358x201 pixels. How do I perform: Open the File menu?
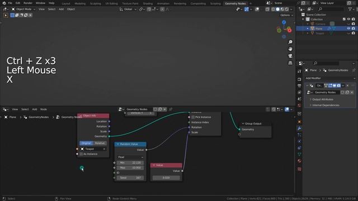tap(10, 3)
